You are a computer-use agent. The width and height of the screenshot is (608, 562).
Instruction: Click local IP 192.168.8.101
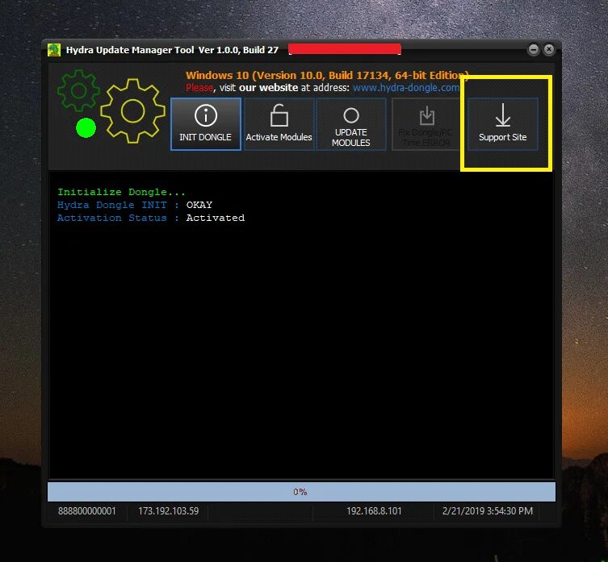point(374,511)
